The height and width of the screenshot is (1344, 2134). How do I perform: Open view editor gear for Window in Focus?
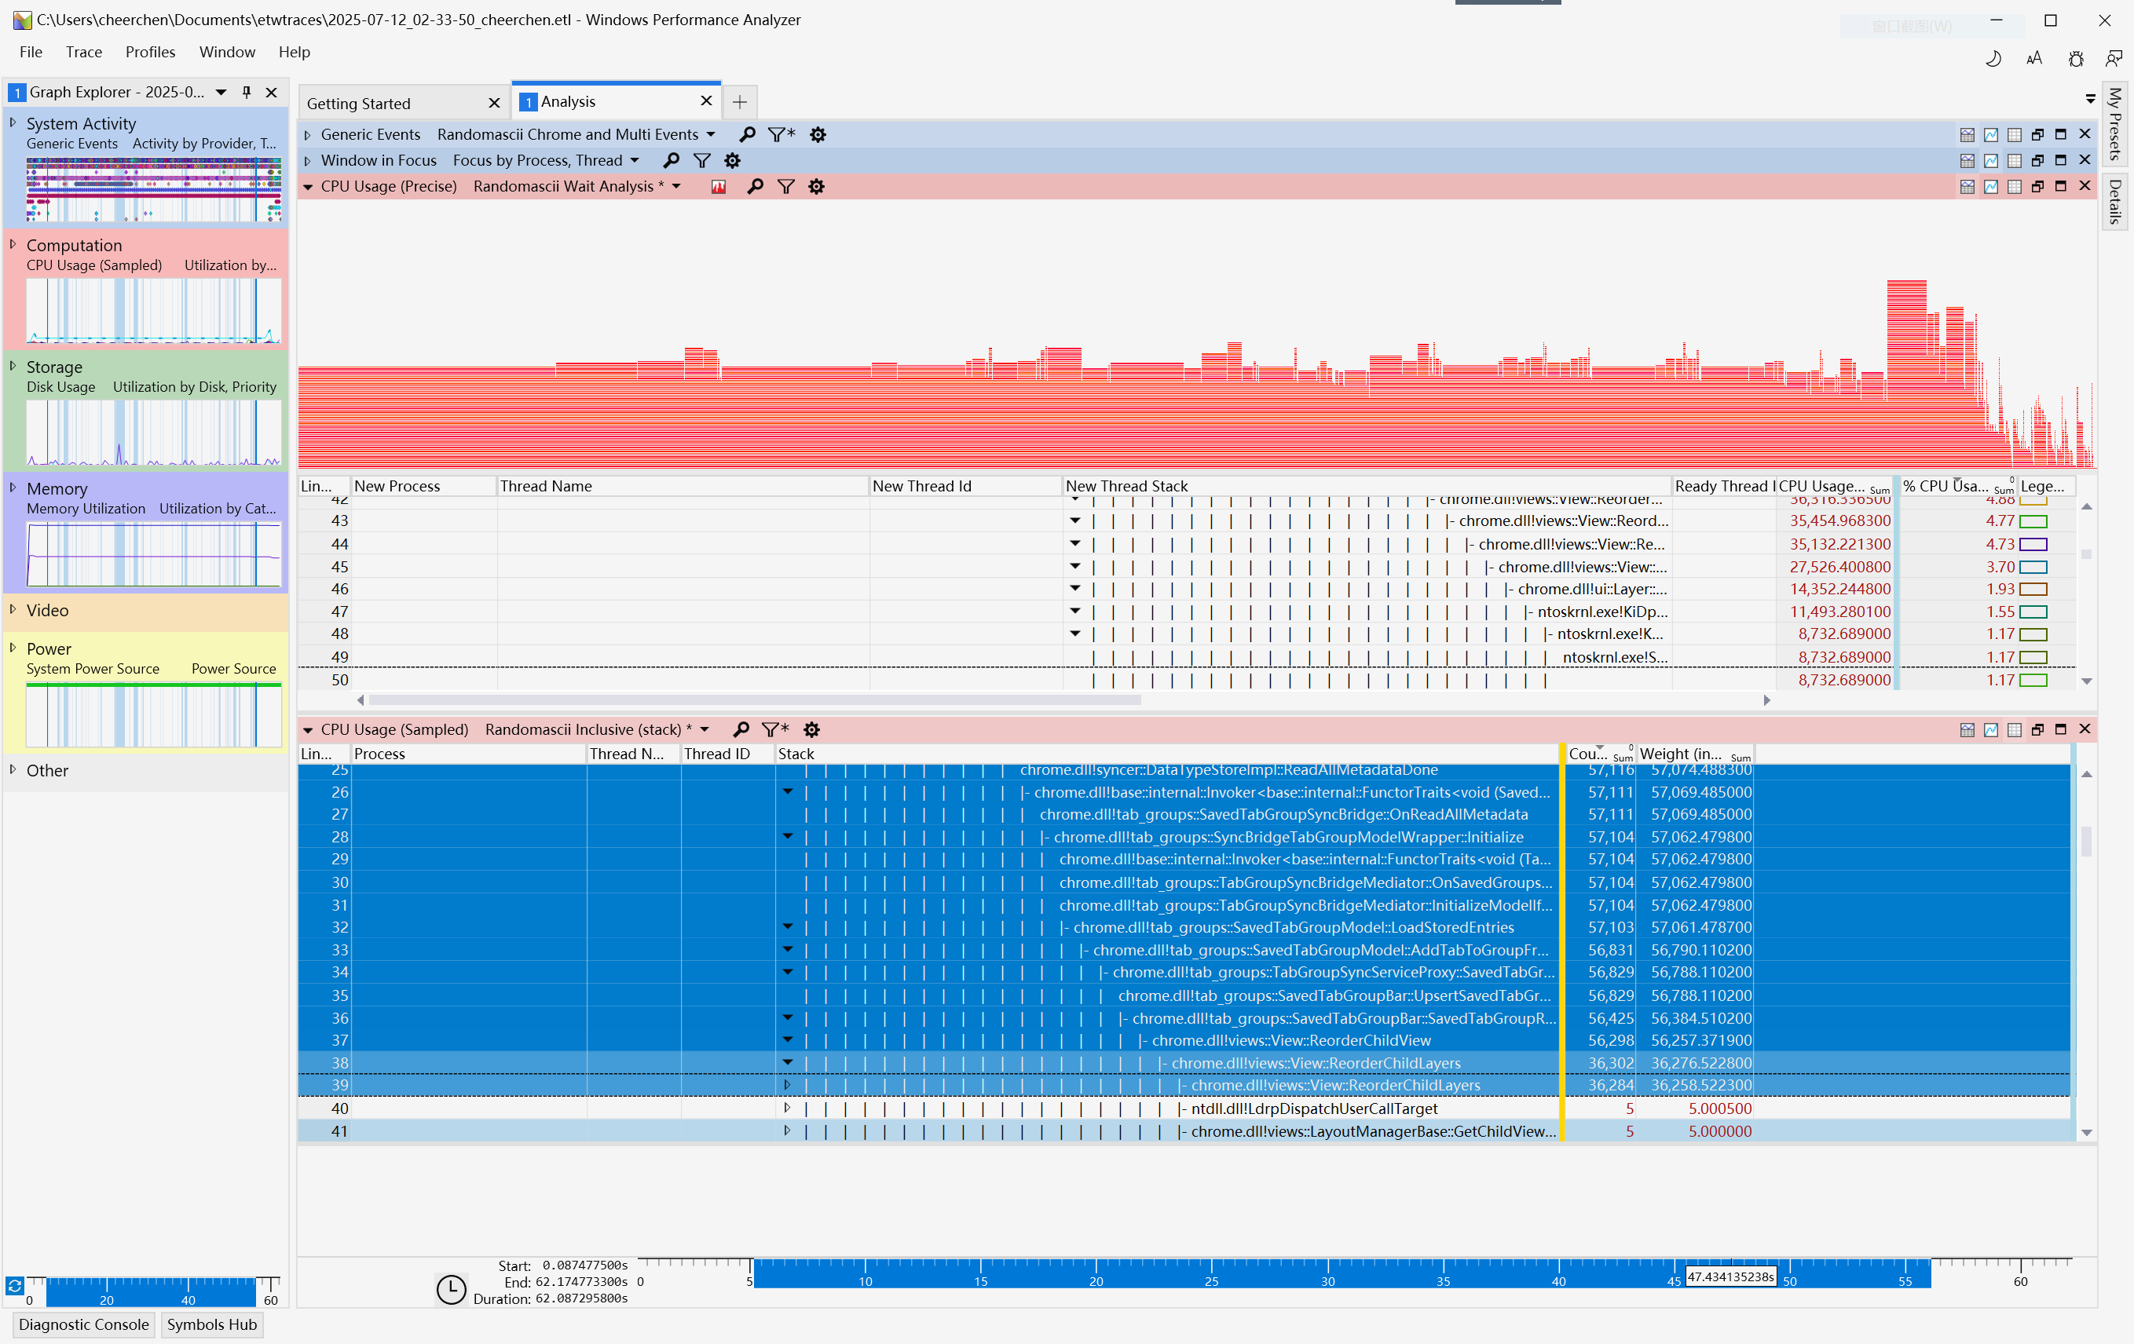pos(732,160)
